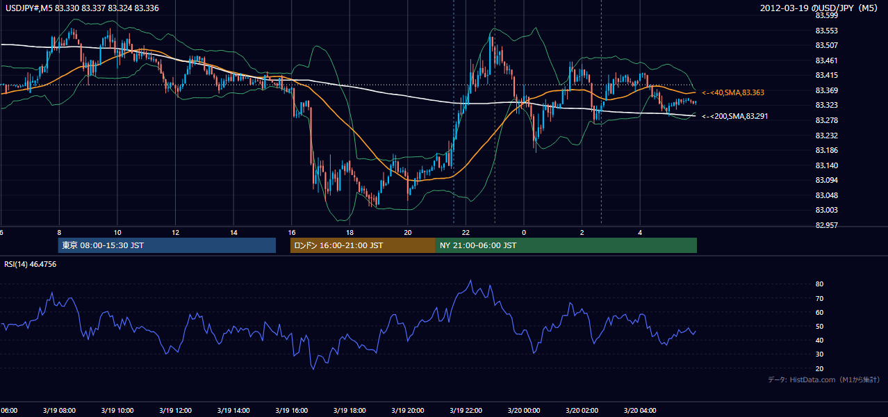The image size is (888, 417).
Task: Click the 83.415 price axis label
Action: click(826, 75)
